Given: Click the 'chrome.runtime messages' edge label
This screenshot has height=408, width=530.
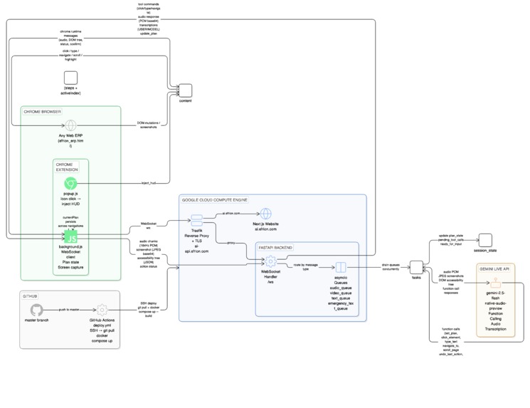Looking at the screenshot, I should pos(70,38).
